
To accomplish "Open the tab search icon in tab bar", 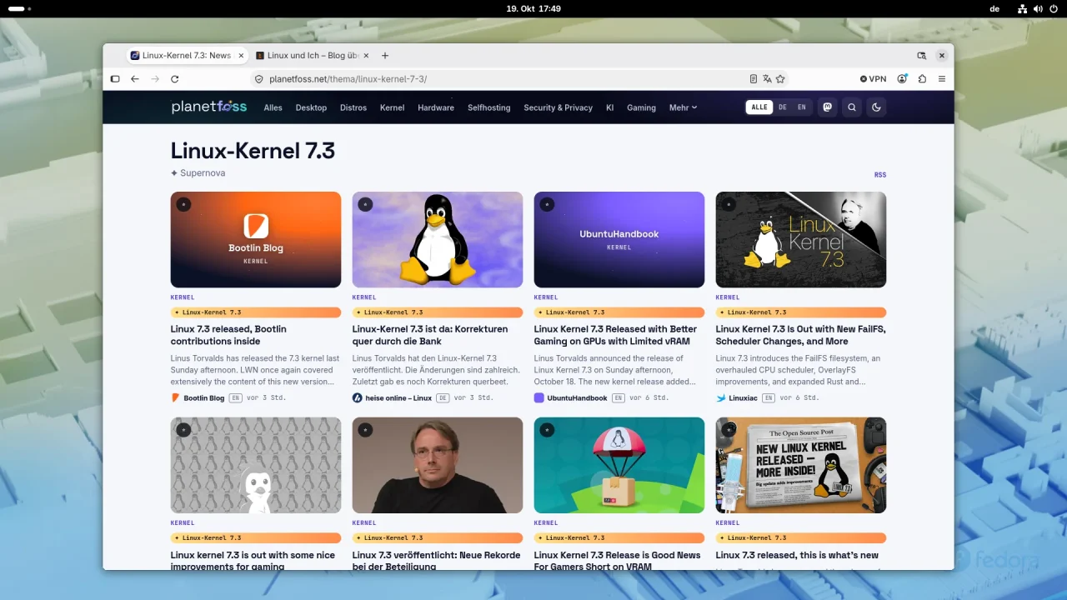I will pyautogui.click(x=921, y=56).
